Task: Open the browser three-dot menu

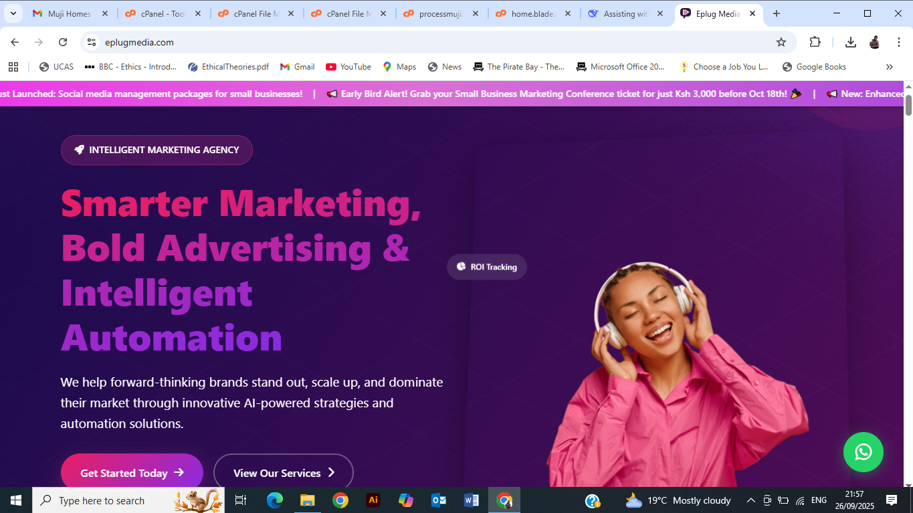Action: pos(899,41)
